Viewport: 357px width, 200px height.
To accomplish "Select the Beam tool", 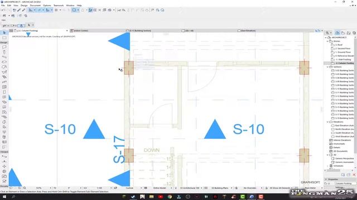I will coord(4,57).
